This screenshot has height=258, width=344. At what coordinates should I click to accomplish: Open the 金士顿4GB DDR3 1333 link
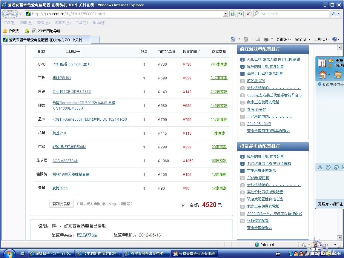(x=72, y=91)
